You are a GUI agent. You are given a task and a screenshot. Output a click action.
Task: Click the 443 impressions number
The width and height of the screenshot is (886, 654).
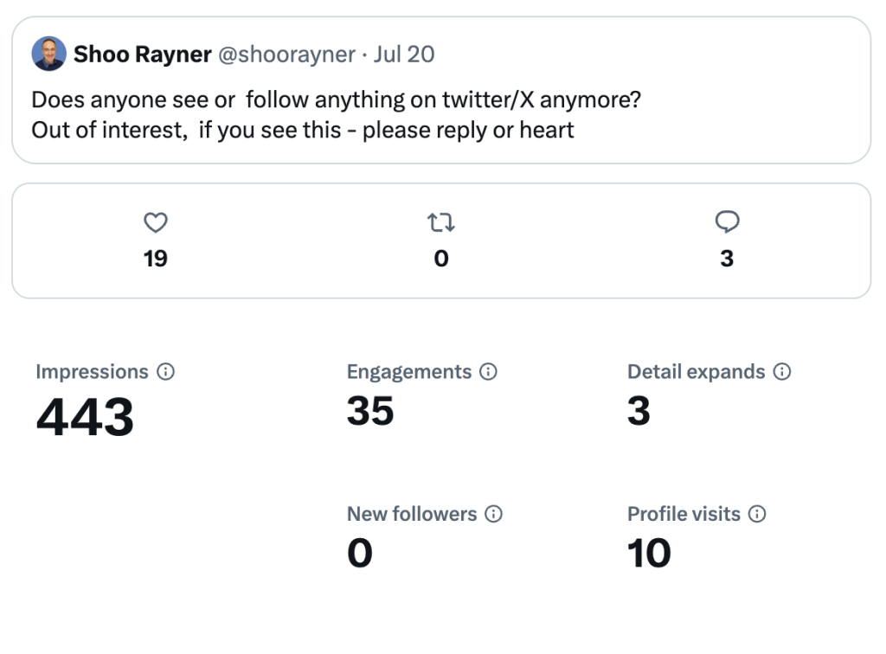(x=86, y=417)
